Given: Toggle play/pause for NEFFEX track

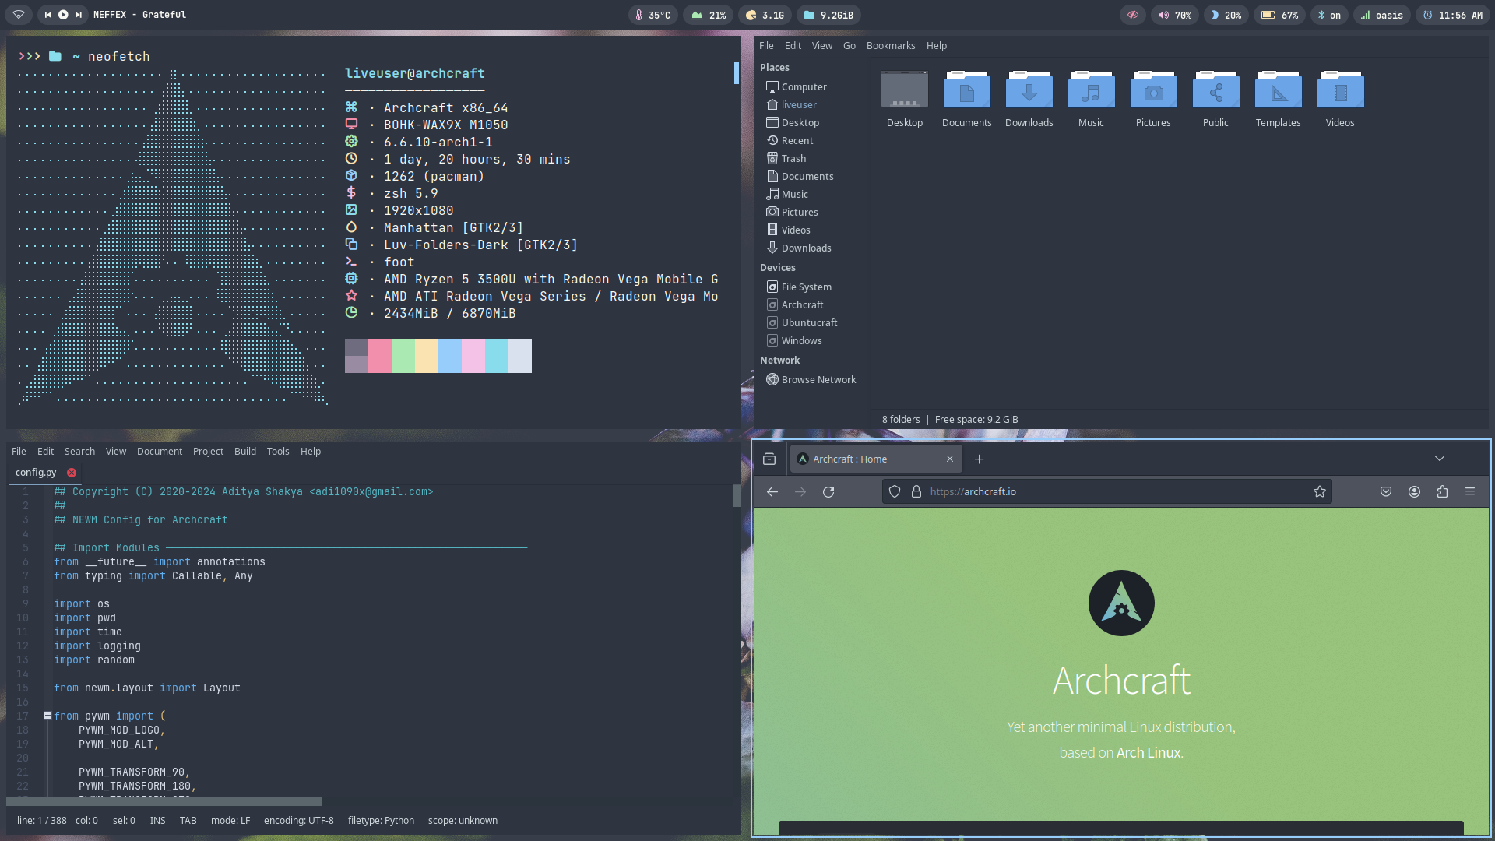Looking at the screenshot, I should point(63,15).
